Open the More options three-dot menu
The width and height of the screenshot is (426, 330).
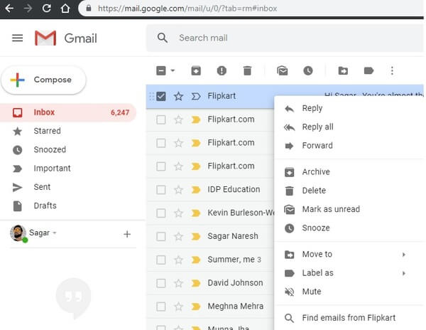click(x=392, y=70)
